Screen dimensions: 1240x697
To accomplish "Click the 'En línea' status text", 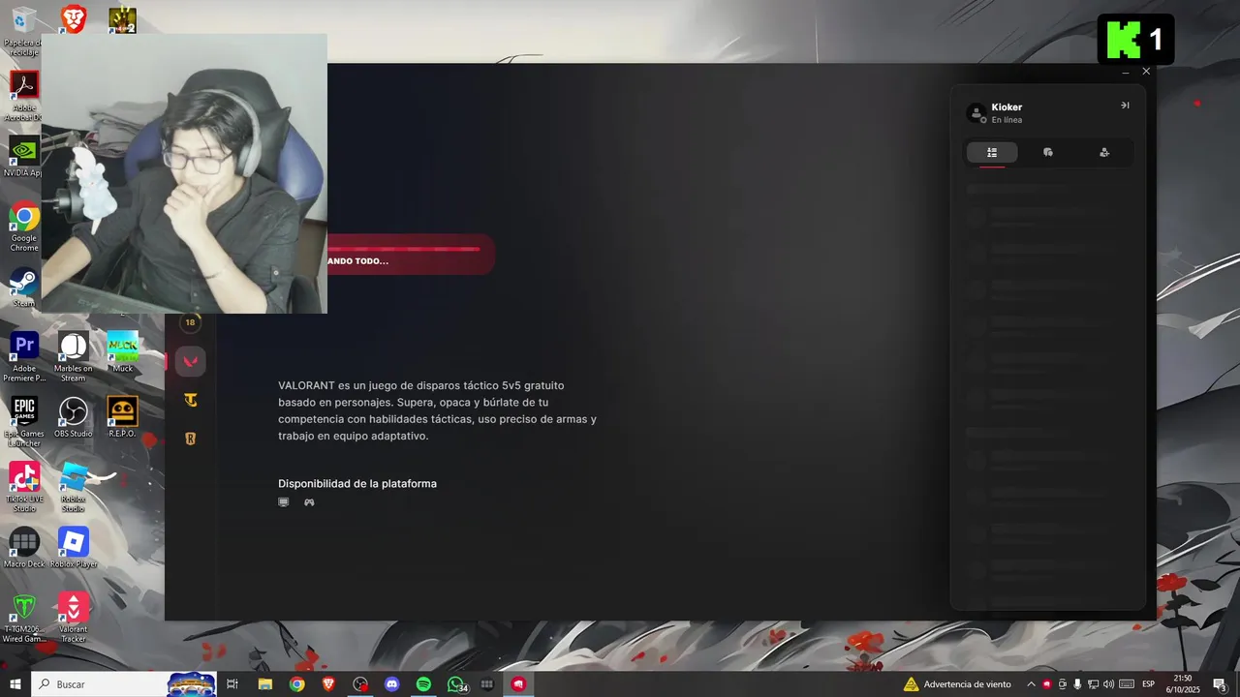I will (x=1007, y=120).
